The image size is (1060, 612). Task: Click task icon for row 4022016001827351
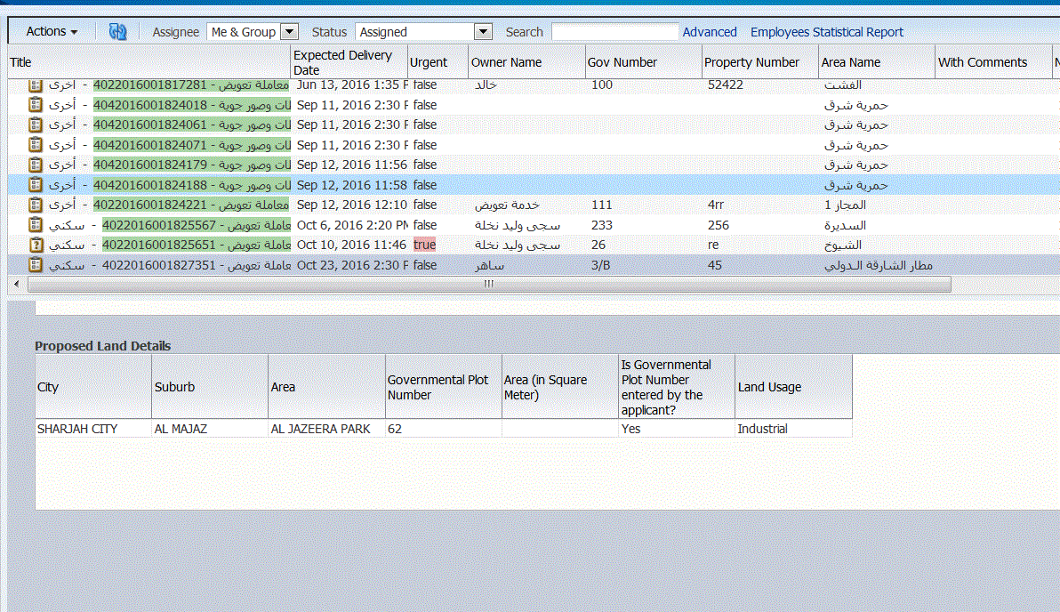click(36, 265)
